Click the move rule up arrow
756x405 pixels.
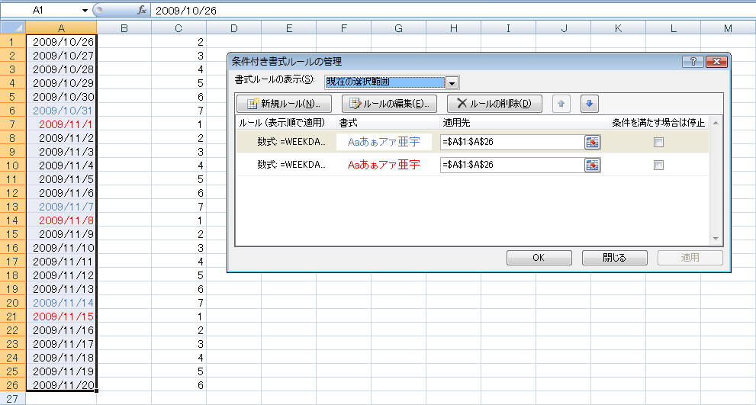(x=560, y=104)
